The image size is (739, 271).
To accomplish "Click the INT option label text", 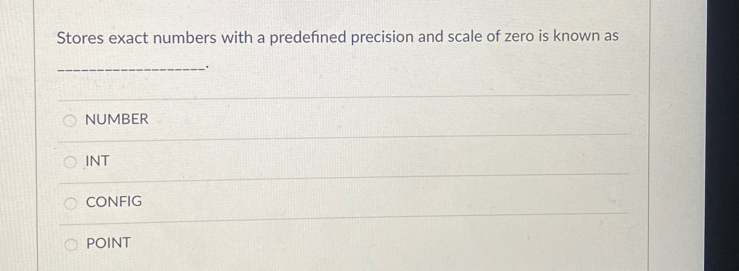I will [x=97, y=161].
